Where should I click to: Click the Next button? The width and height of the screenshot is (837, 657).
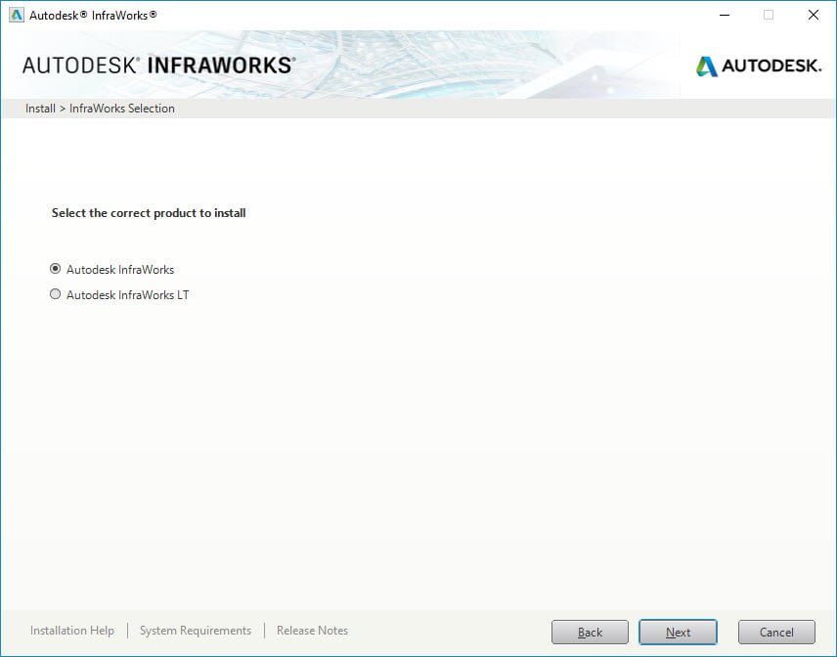678,632
